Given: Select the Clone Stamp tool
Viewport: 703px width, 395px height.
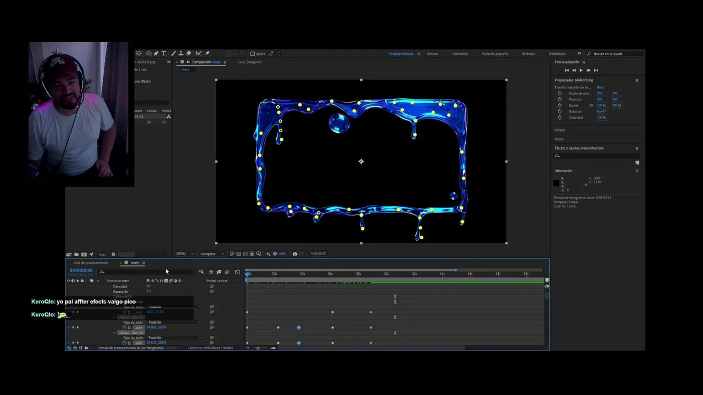Looking at the screenshot, I should pyautogui.click(x=181, y=53).
